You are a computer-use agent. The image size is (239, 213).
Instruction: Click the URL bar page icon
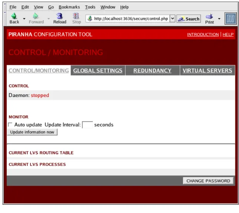[90, 19]
